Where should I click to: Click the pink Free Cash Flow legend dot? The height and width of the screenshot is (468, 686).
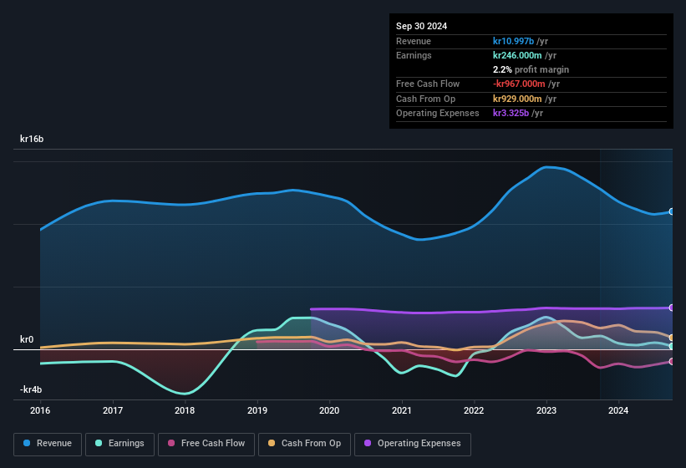171,443
